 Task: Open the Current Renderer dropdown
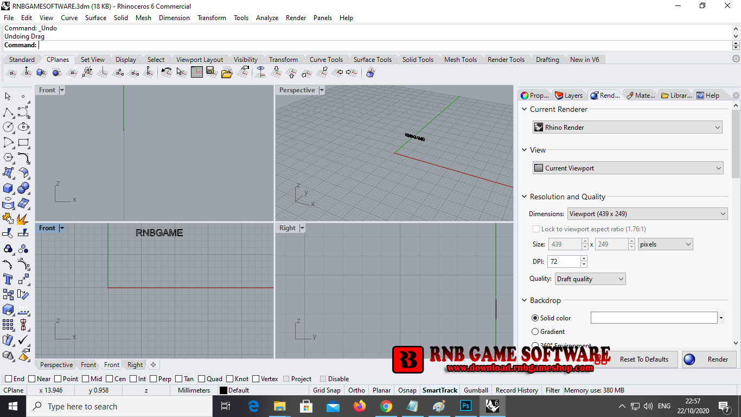pos(628,128)
